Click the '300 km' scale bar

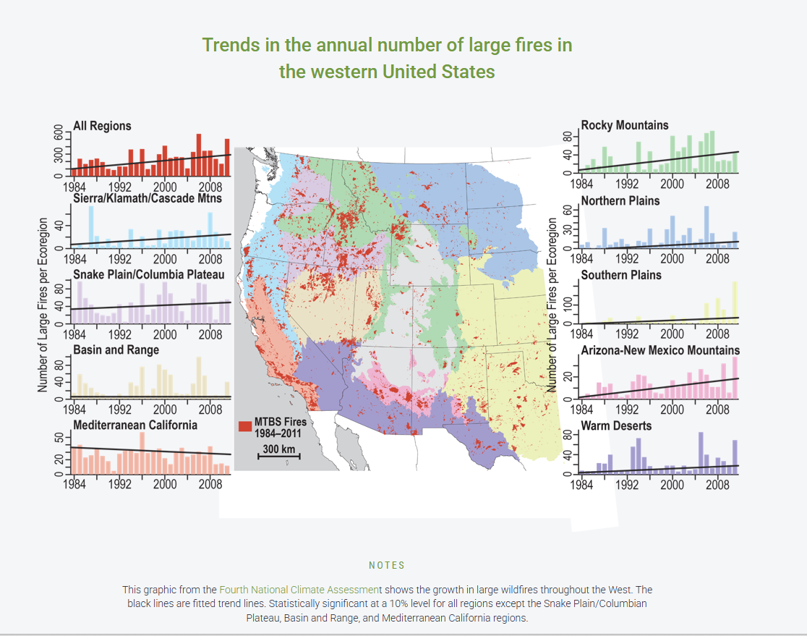[279, 451]
